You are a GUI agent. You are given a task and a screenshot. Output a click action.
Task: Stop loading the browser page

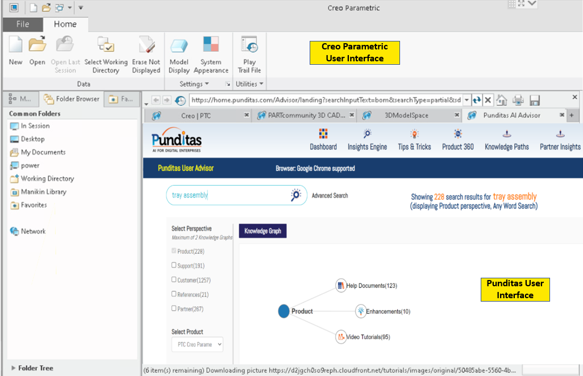tap(488, 100)
